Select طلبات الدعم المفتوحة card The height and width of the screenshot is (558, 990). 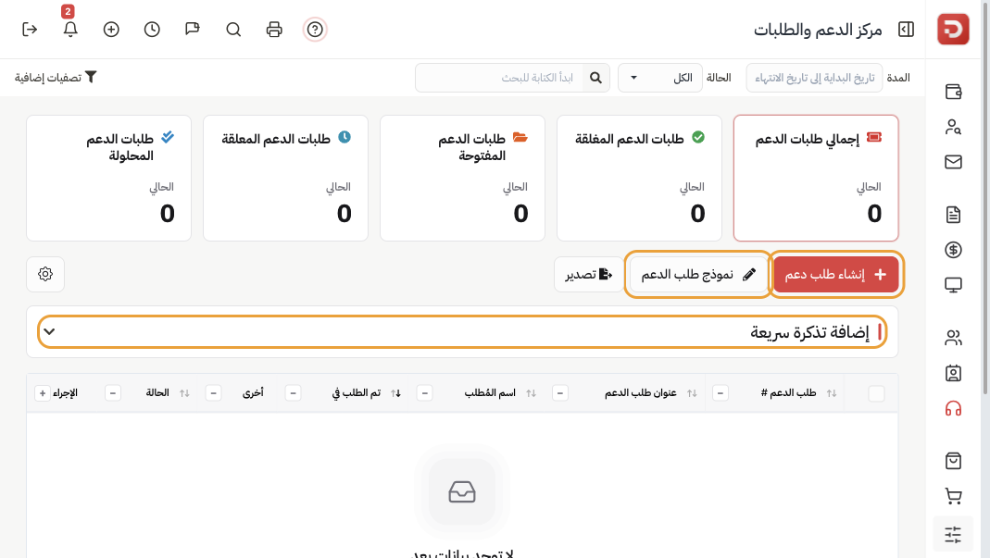click(462, 178)
